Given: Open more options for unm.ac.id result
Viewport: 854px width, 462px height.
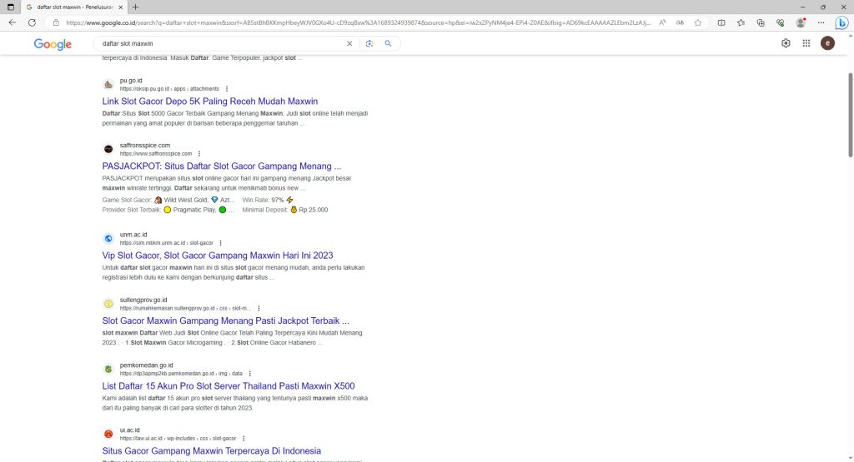Looking at the screenshot, I should 220,243.
